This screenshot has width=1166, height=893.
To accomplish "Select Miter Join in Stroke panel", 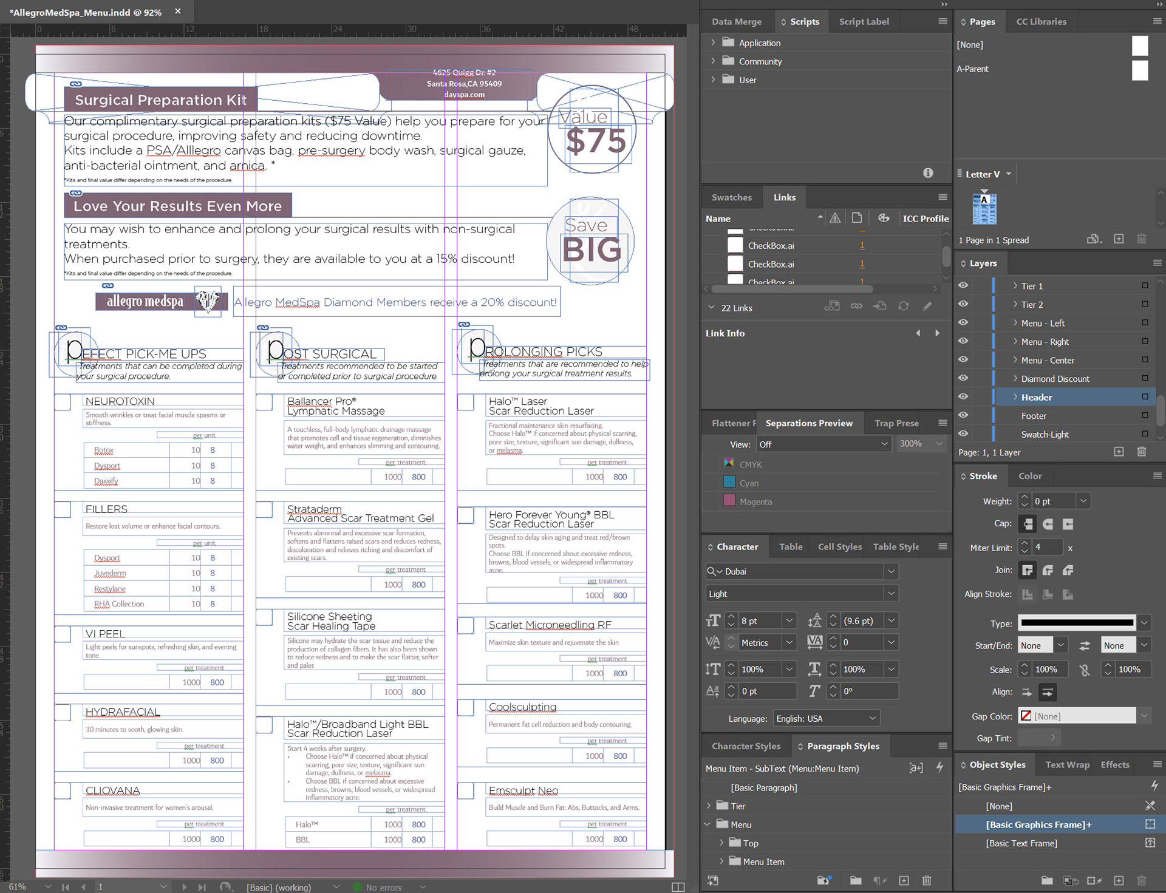I will pyautogui.click(x=1028, y=570).
